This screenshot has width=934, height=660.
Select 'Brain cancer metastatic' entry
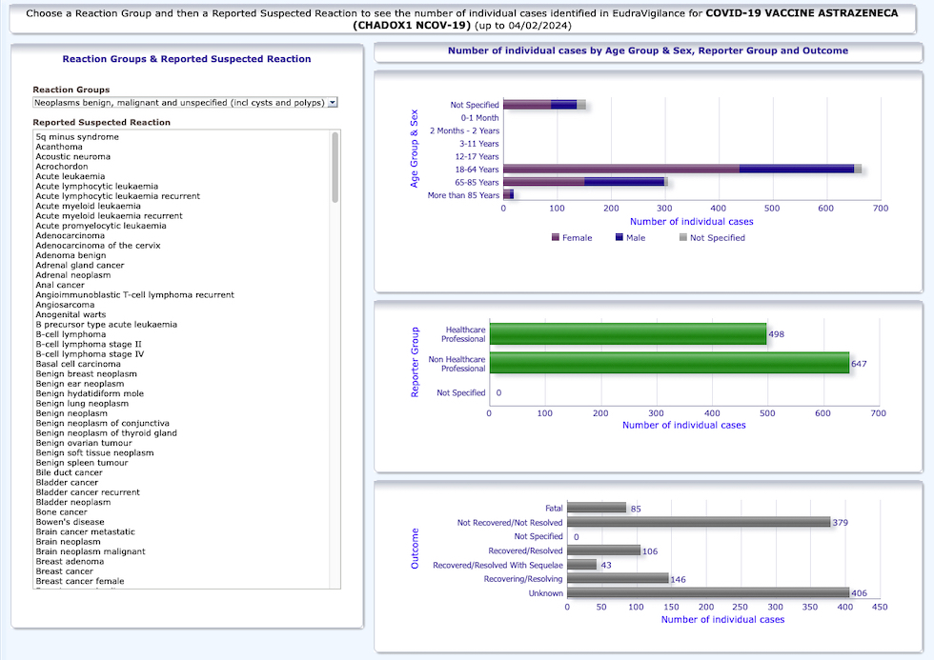coord(85,532)
